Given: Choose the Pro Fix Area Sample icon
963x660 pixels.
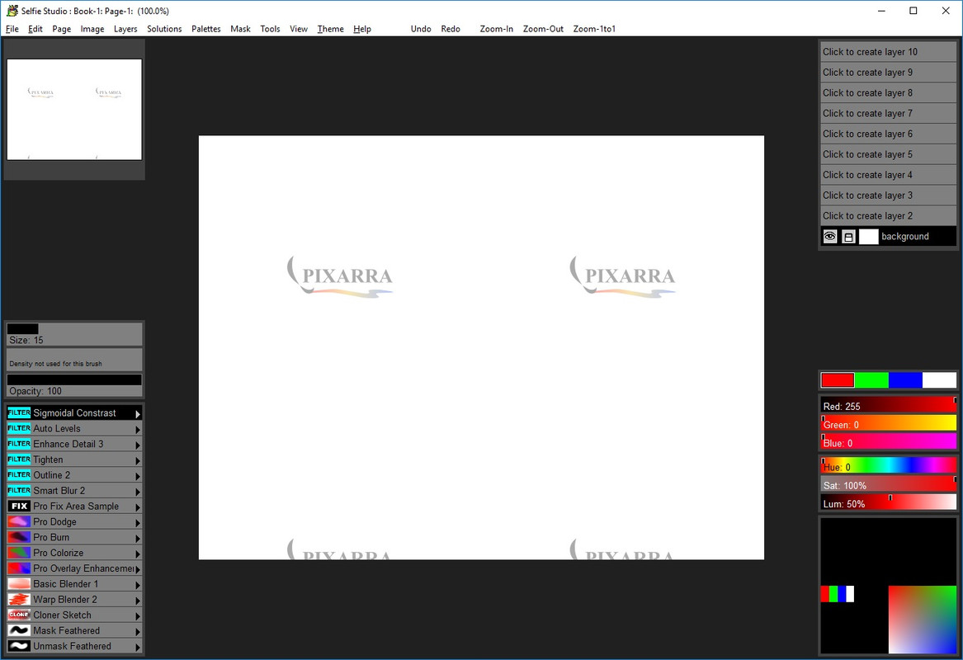Looking at the screenshot, I should point(19,506).
